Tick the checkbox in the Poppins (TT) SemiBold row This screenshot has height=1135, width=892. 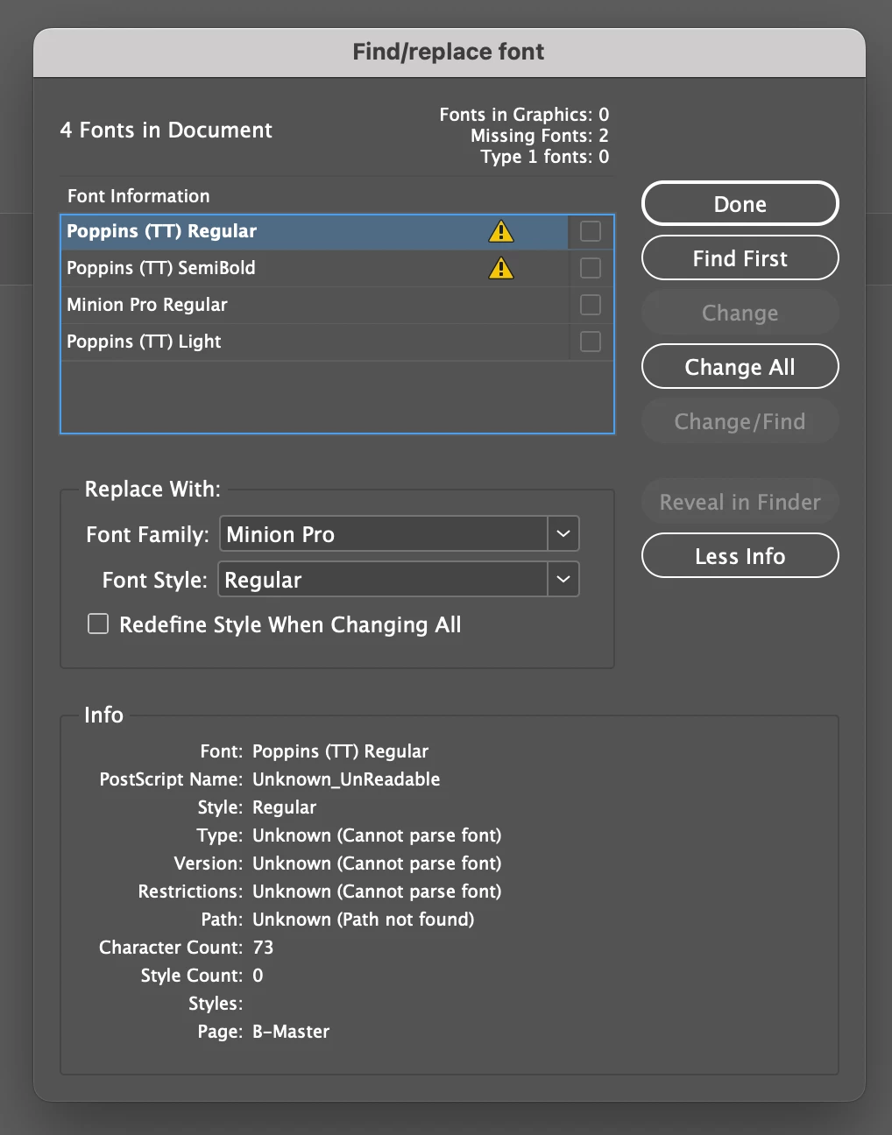click(591, 268)
